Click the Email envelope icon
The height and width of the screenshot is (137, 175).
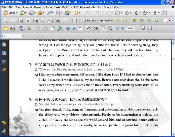[52, 28]
